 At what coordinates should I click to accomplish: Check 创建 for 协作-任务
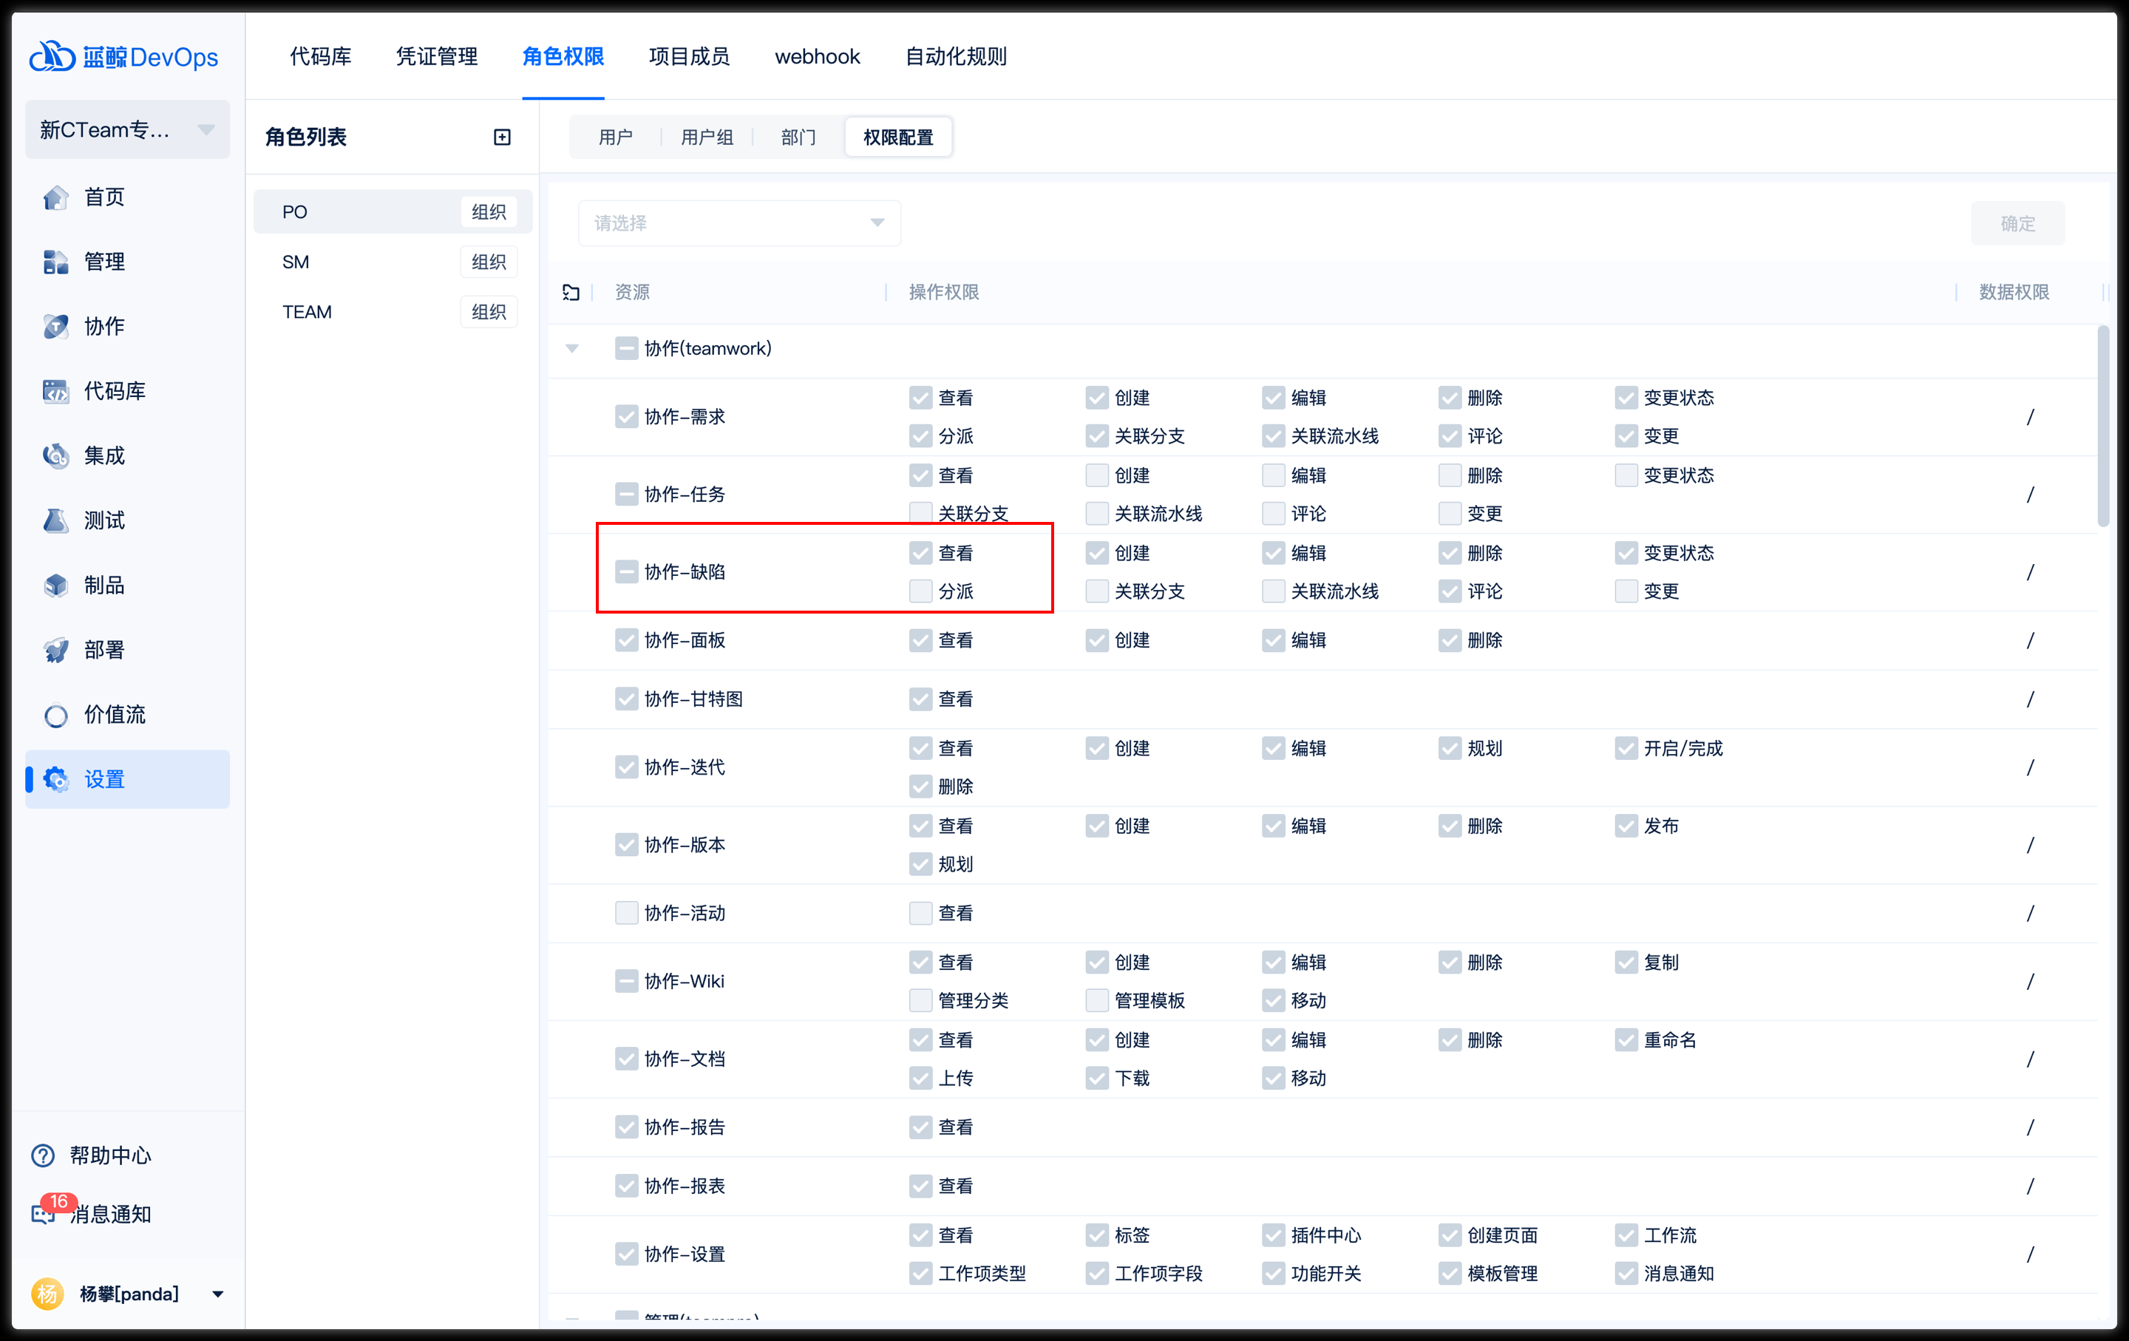tap(1097, 475)
